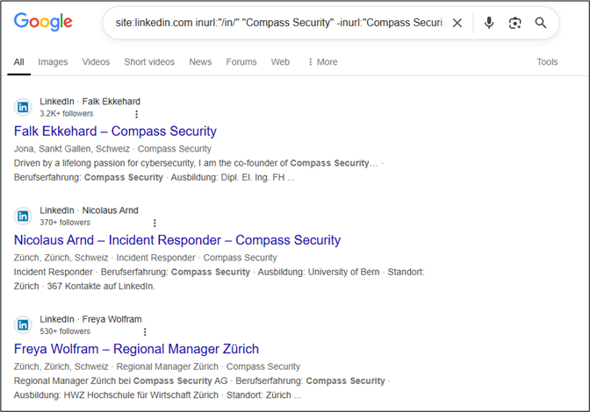Click the search query input field

tap(278, 23)
